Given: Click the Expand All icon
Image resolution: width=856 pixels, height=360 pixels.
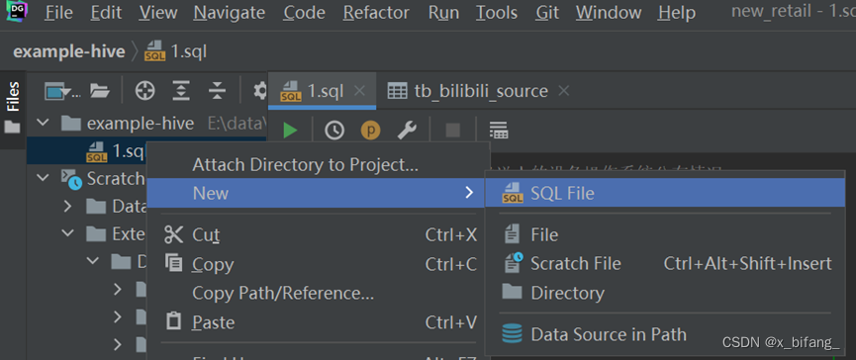Looking at the screenshot, I should tap(181, 91).
